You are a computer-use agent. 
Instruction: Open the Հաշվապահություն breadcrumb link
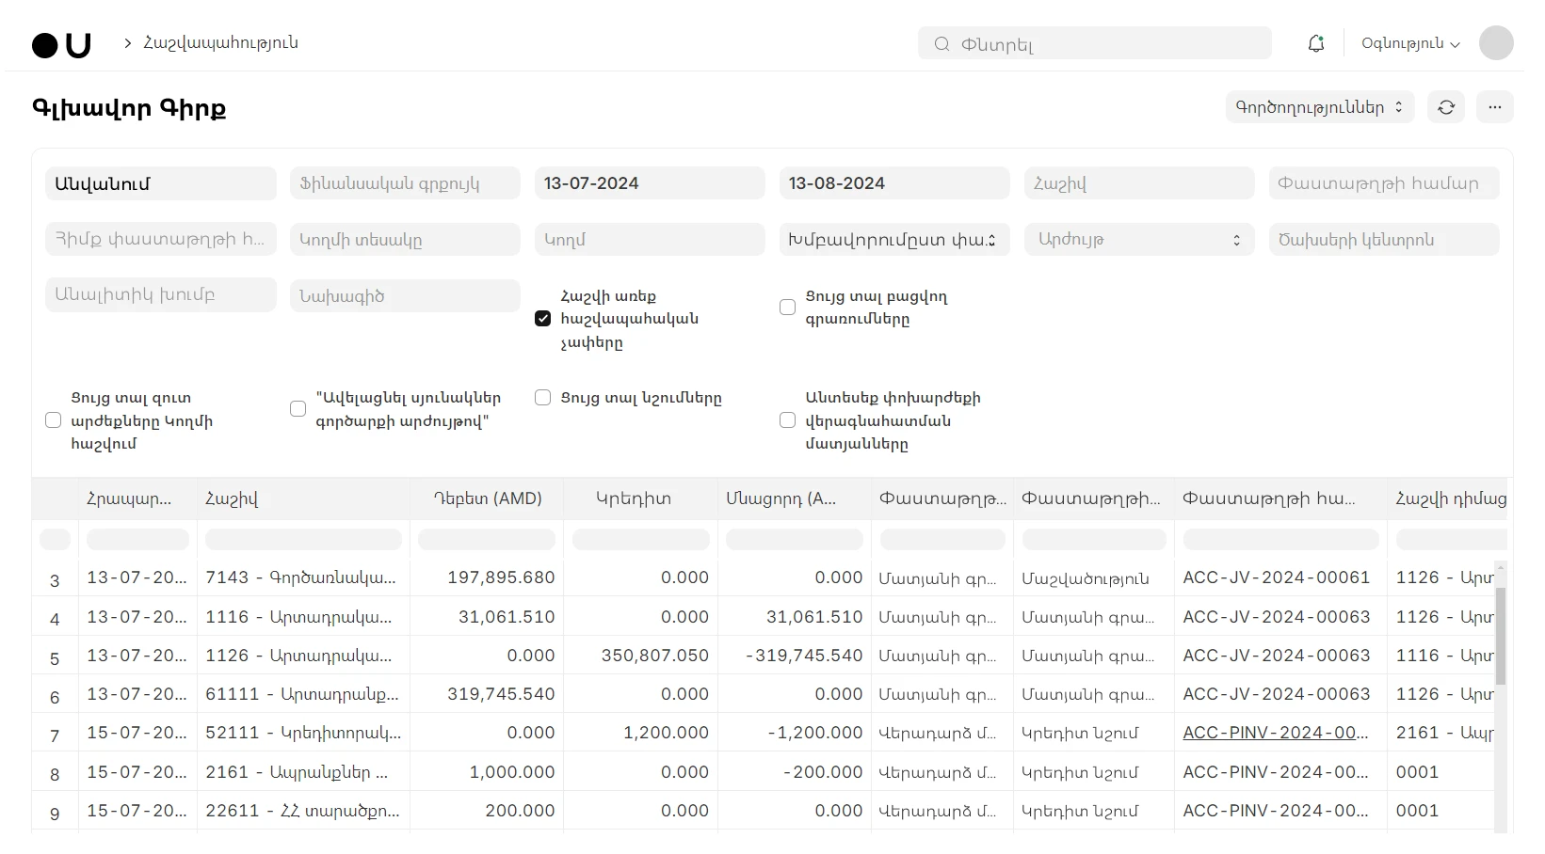(x=220, y=43)
